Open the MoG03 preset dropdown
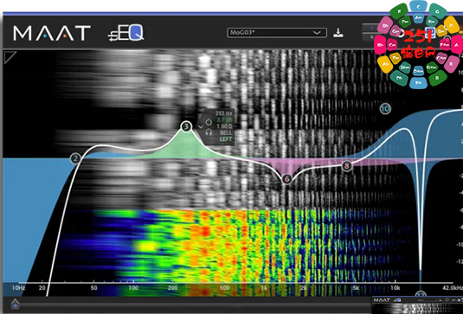Image resolution: width=463 pixels, height=314 pixels. [277, 33]
